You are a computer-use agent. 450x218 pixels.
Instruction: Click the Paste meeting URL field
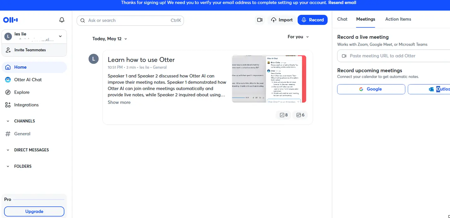click(394, 56)
